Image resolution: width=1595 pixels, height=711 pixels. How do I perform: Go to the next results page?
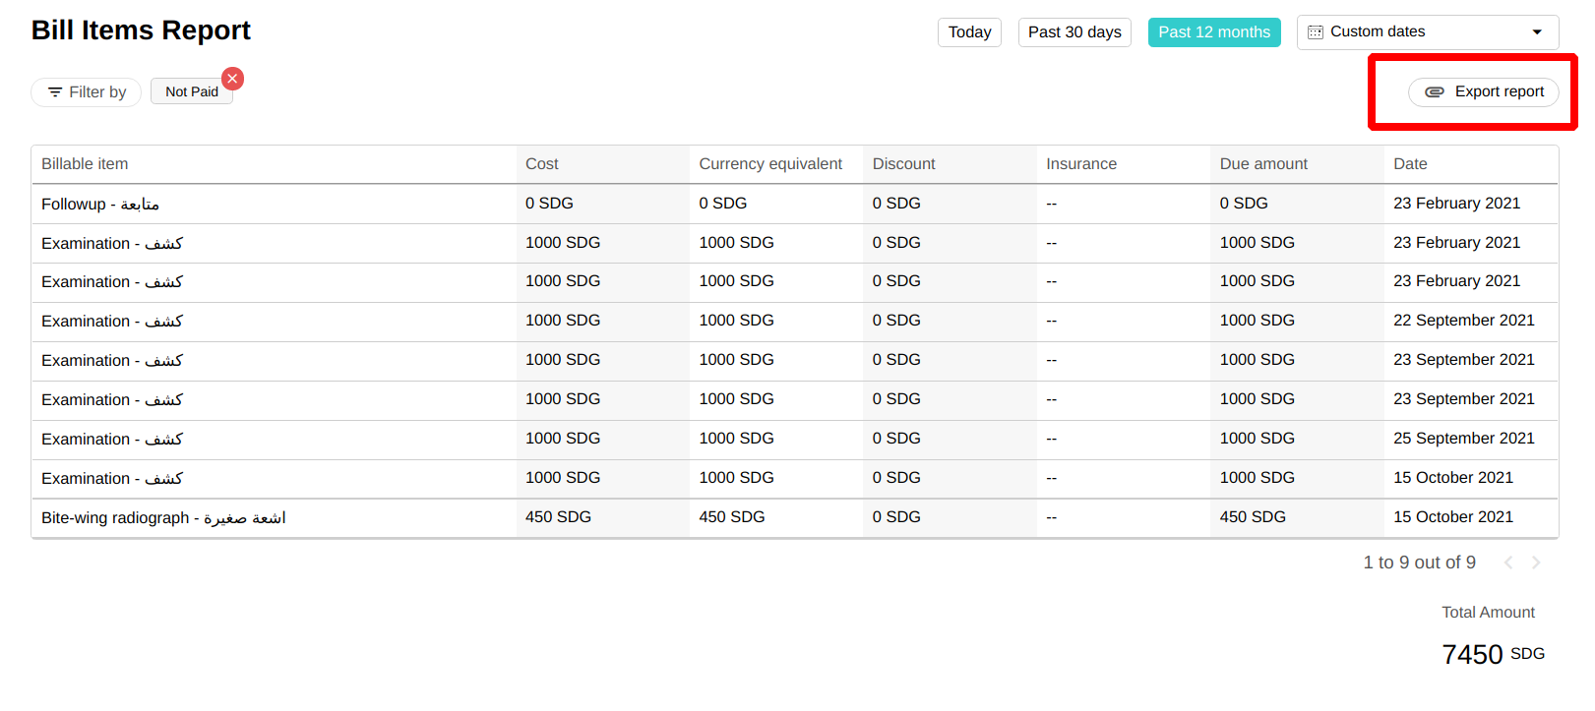1536,563
